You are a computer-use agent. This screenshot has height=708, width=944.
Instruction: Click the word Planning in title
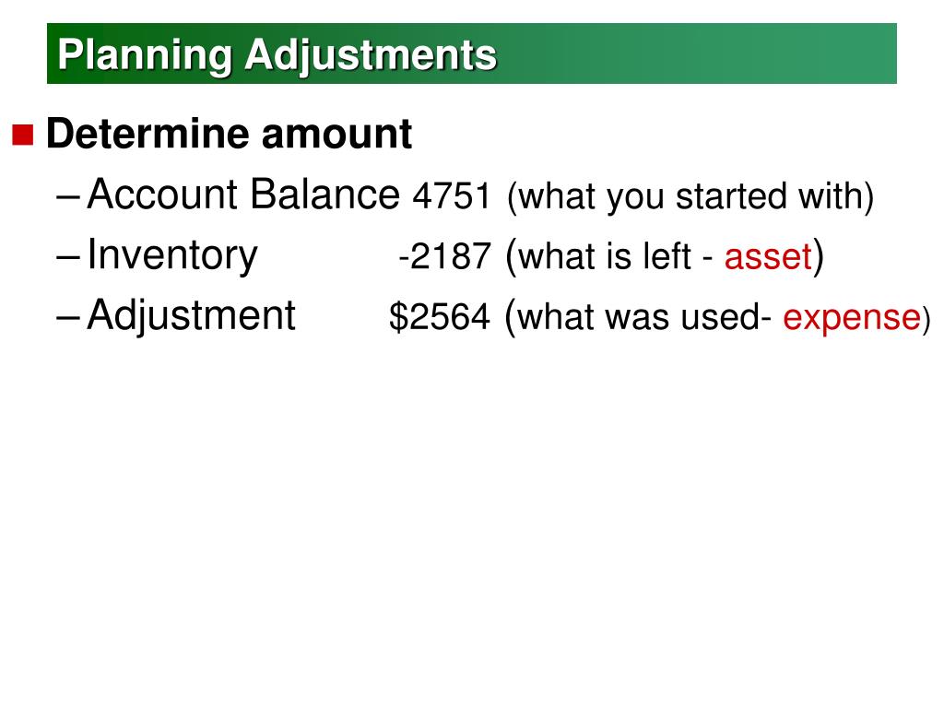tap(145, 56)
